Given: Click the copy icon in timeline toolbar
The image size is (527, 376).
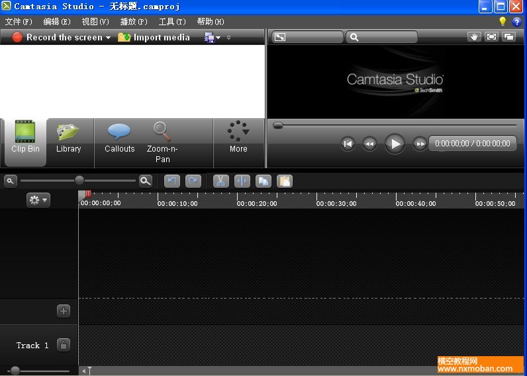Looking at the screenshot, I should [x=263, y=181].
